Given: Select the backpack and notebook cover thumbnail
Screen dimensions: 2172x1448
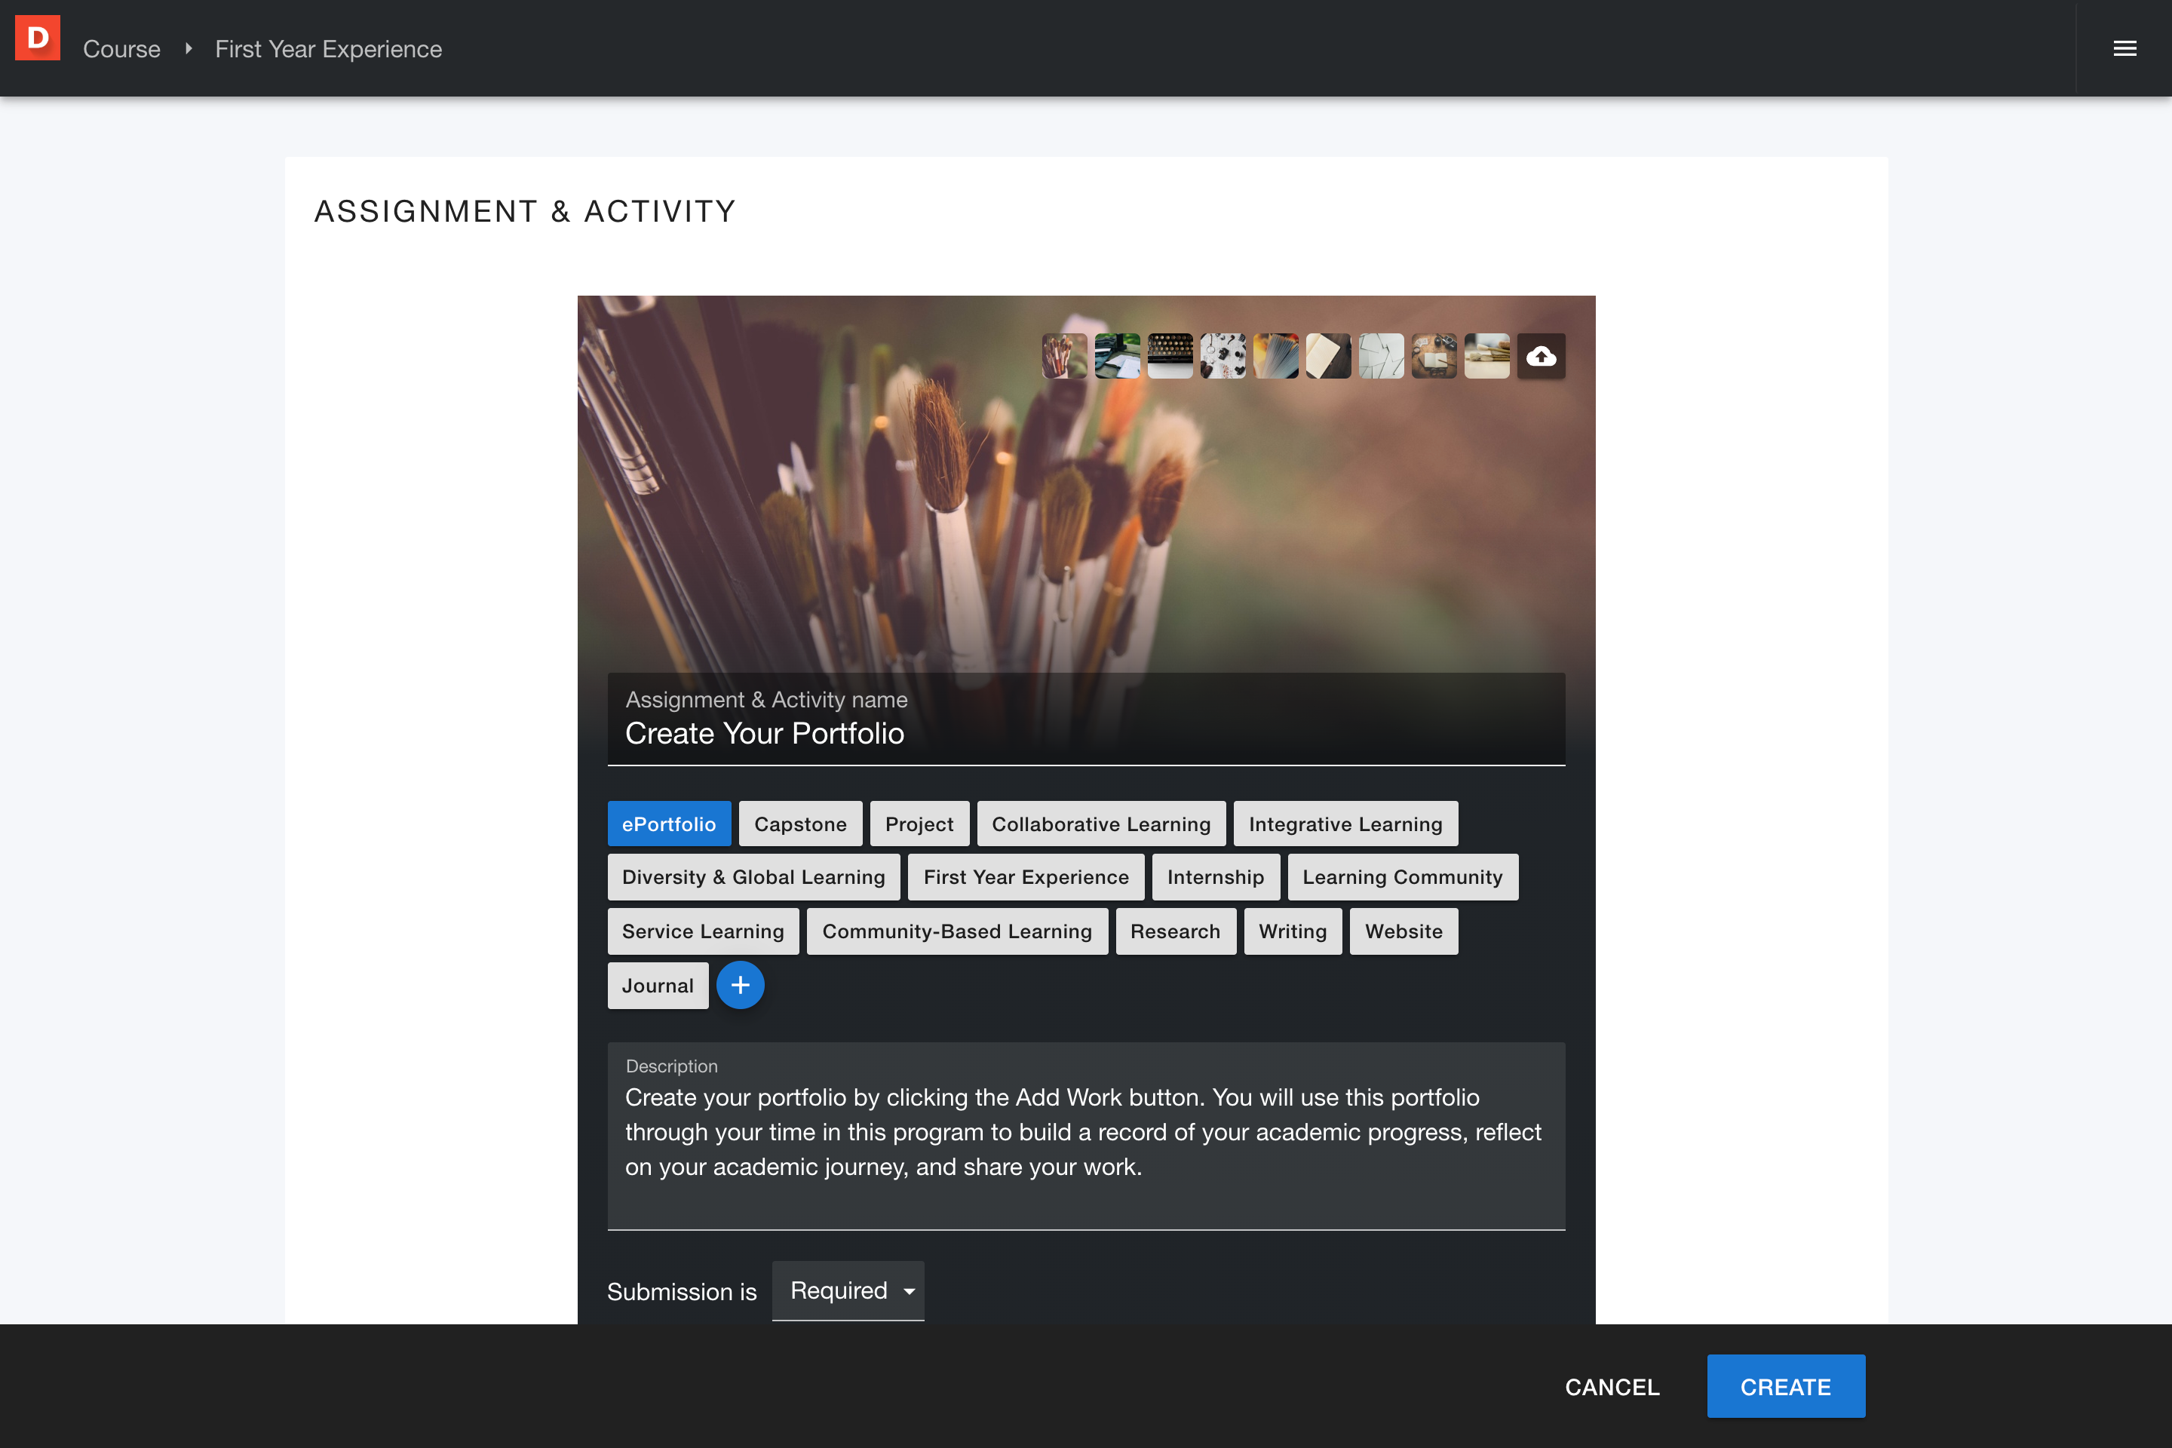Looking at the screenshot, I should point(1118,355).
